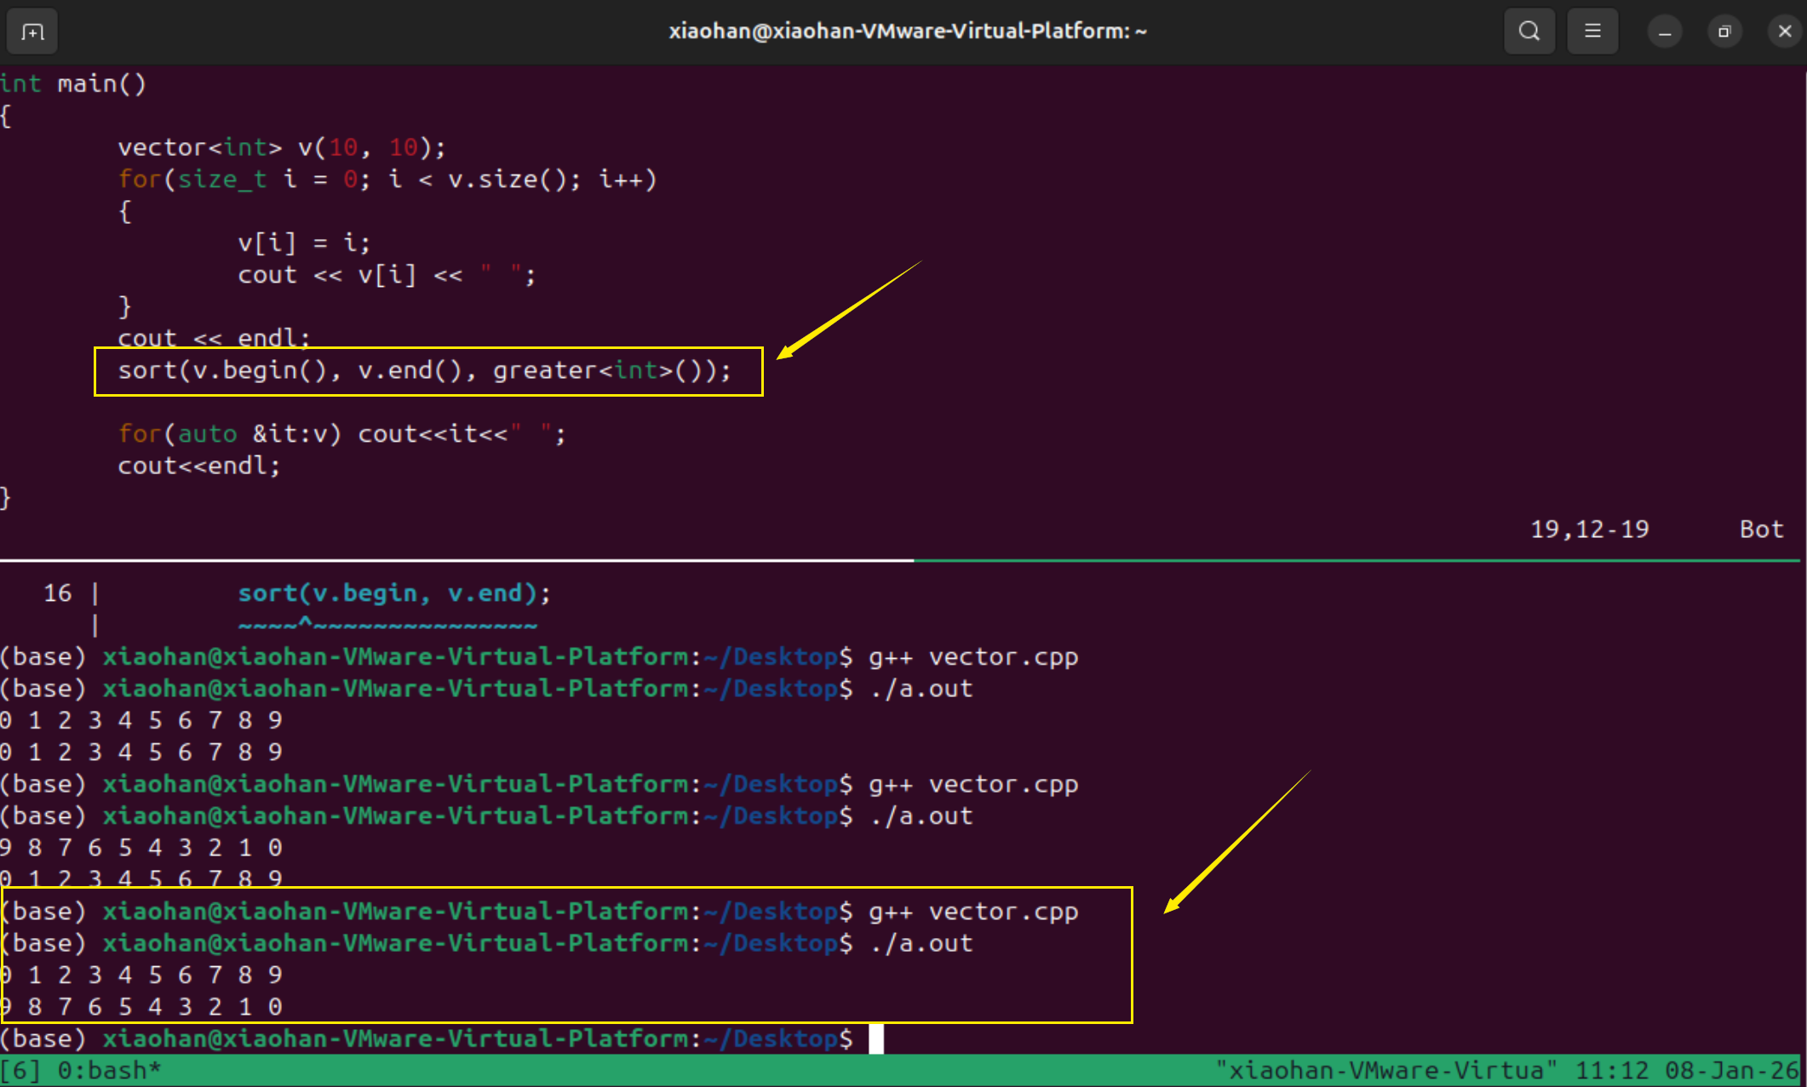Click the terminal search icon
Screen dimensions: 1807x1087
pos(1529,31)
